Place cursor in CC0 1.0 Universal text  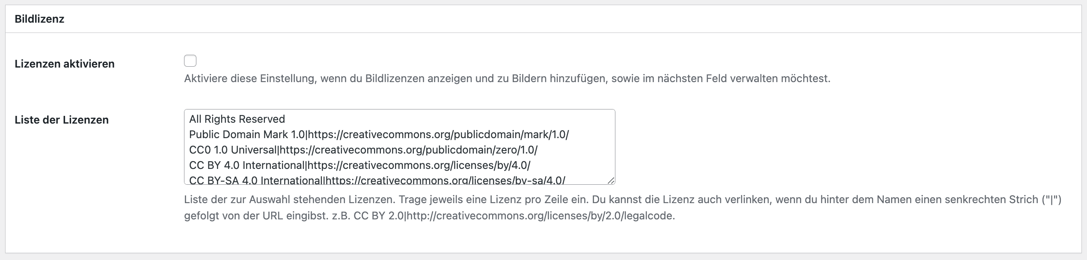point(233,150)
